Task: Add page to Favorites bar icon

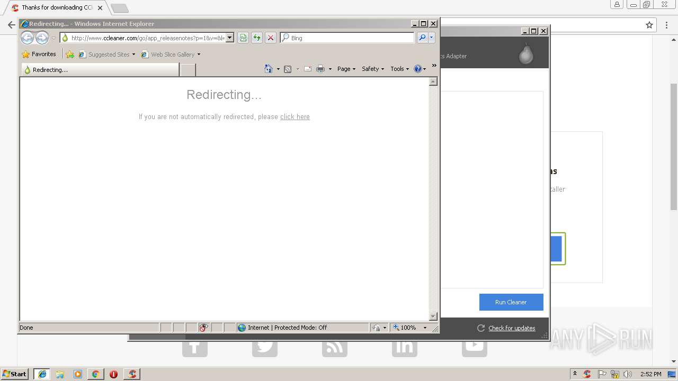Action: pos(70,54)
